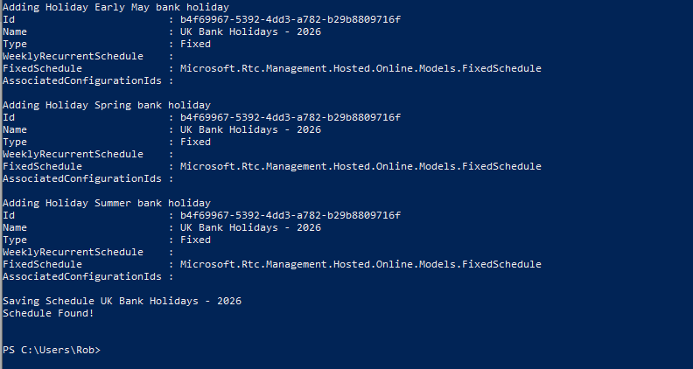This screenshot has height=369, width=693.
Task: Click the Type "Fixed" value under Summer bank holiday
Action: click(195, 240)
